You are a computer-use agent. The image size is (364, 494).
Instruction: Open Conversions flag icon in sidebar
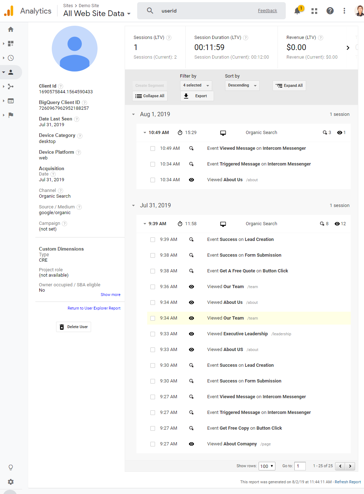click(x=11, y=115)
